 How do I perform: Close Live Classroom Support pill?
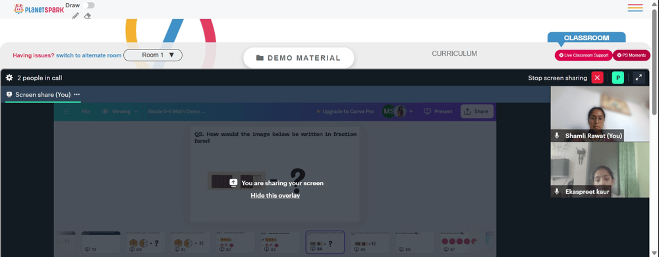pyautogui.click(x=561, y=55)
